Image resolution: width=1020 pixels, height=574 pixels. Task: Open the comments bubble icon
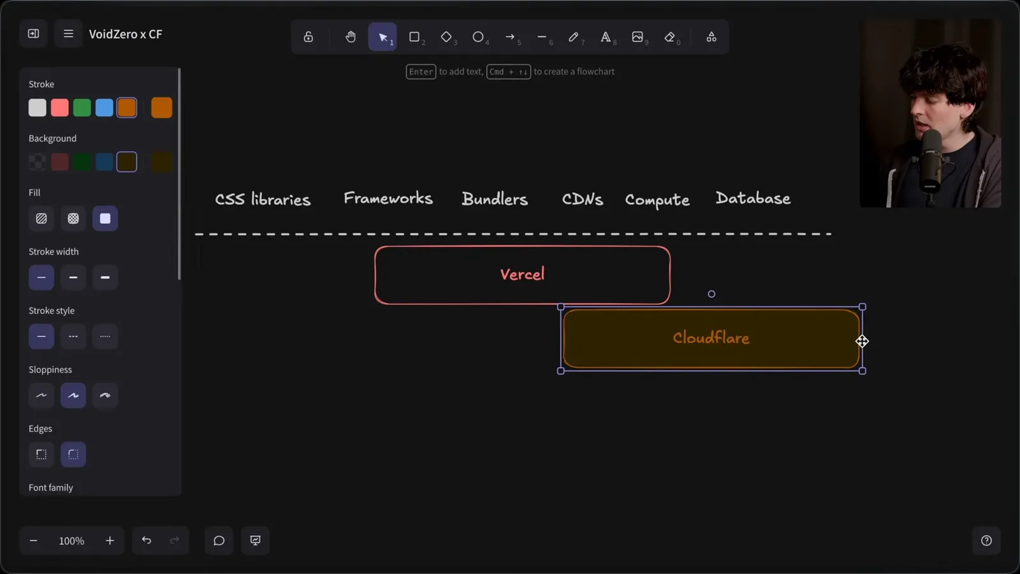(219, 541)
